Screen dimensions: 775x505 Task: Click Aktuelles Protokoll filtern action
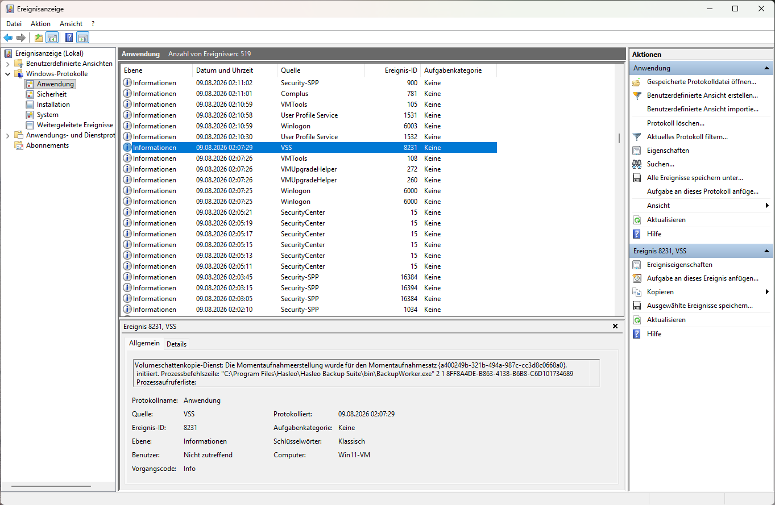687,137
